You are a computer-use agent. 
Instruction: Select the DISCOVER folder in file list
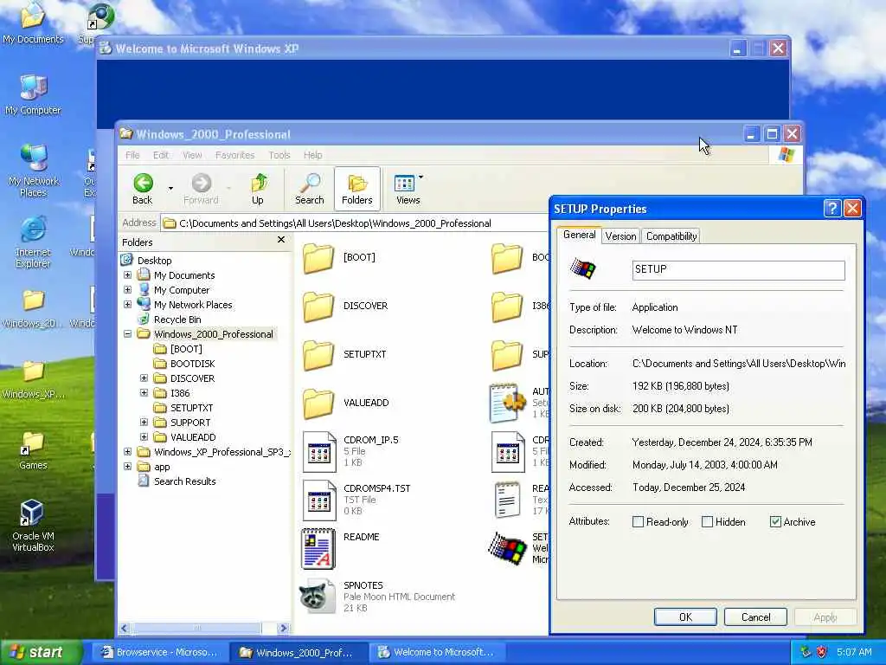tap(345, 306)
